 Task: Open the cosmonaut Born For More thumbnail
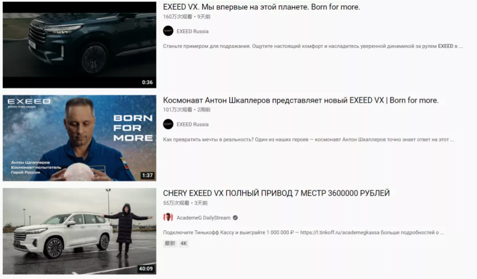(79, 138)
